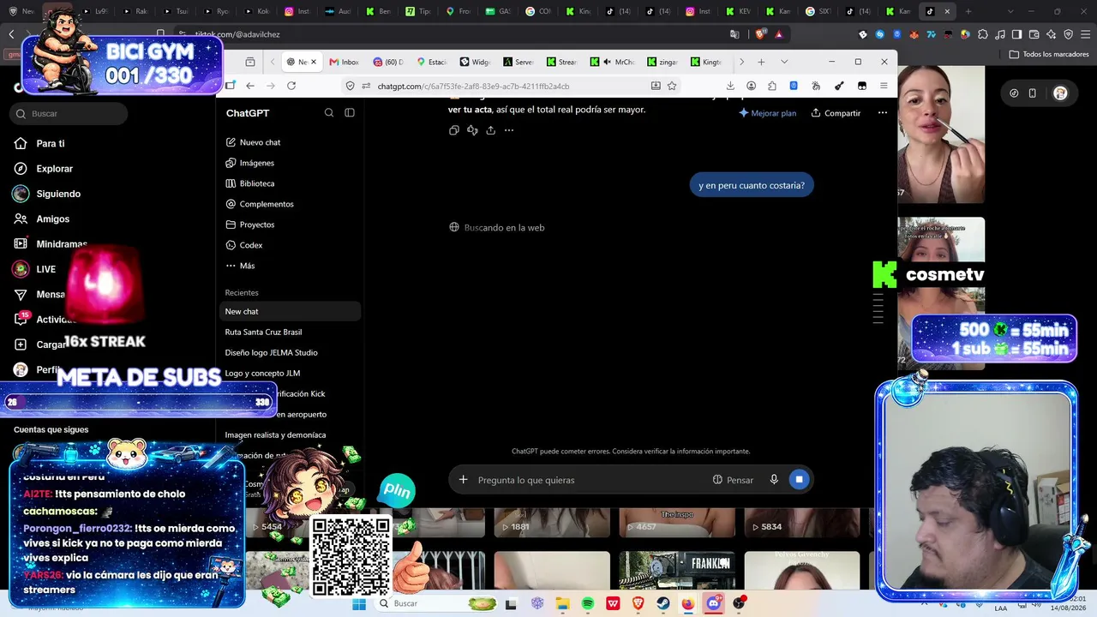Open TikTok profile avatar menu
1097x617 pixels.
(x=1060, y=93)
